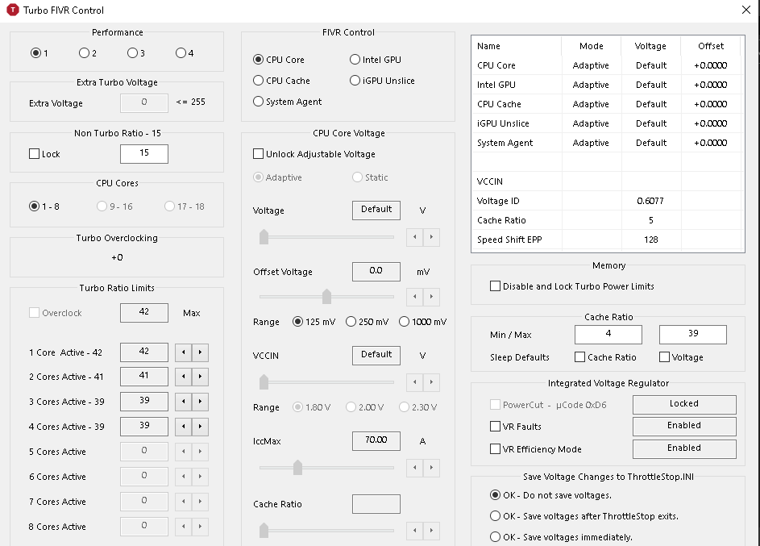The image size is (760, 546).
Task: Click left arrow of VCCIN slider
Action: click(416, 382)
